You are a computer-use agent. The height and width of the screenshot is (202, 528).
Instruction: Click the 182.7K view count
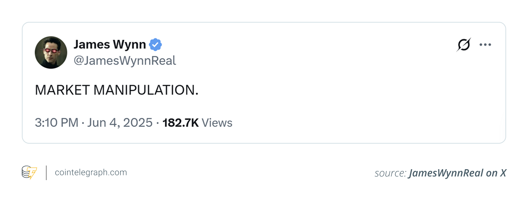coord(180,123)
